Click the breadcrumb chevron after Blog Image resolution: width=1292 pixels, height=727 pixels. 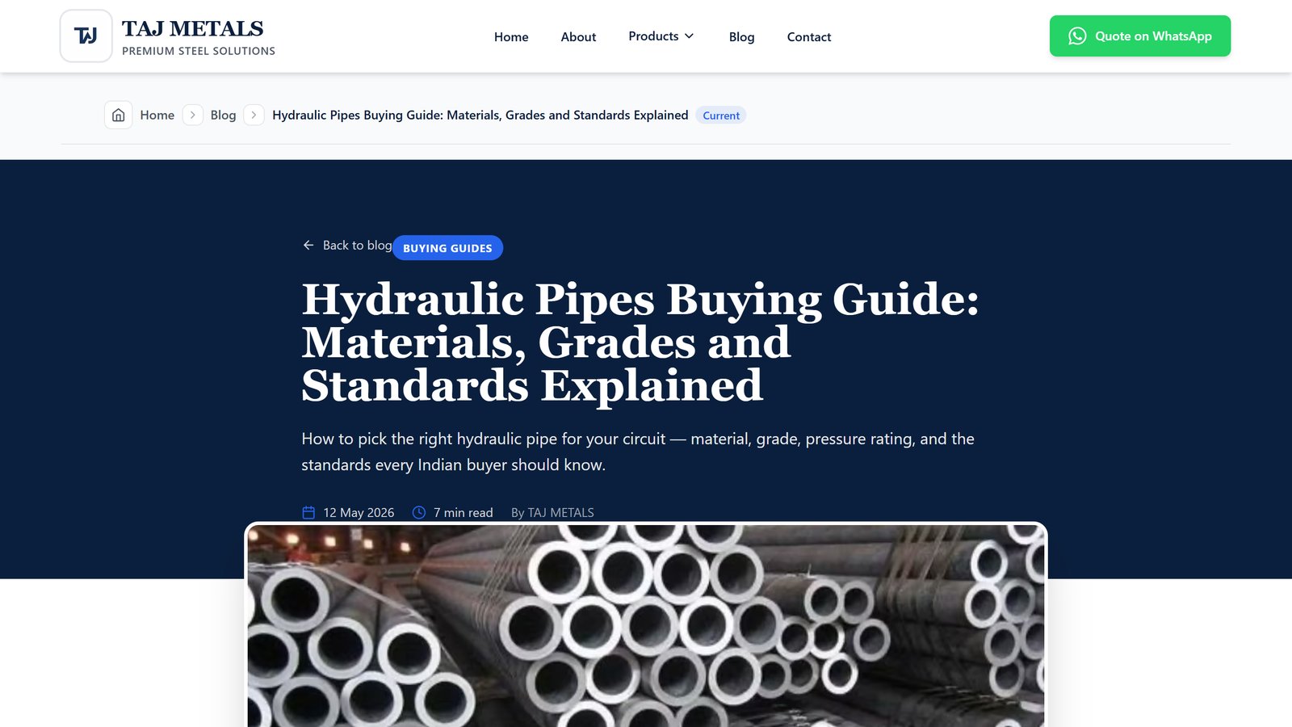pos(254,115)
